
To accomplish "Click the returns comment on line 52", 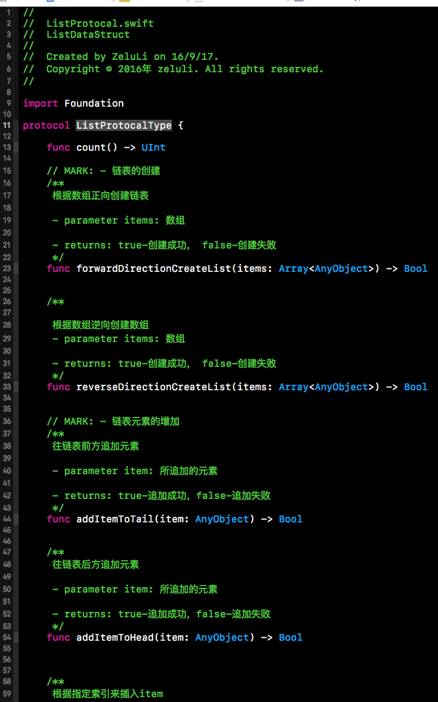I will 161,614.
